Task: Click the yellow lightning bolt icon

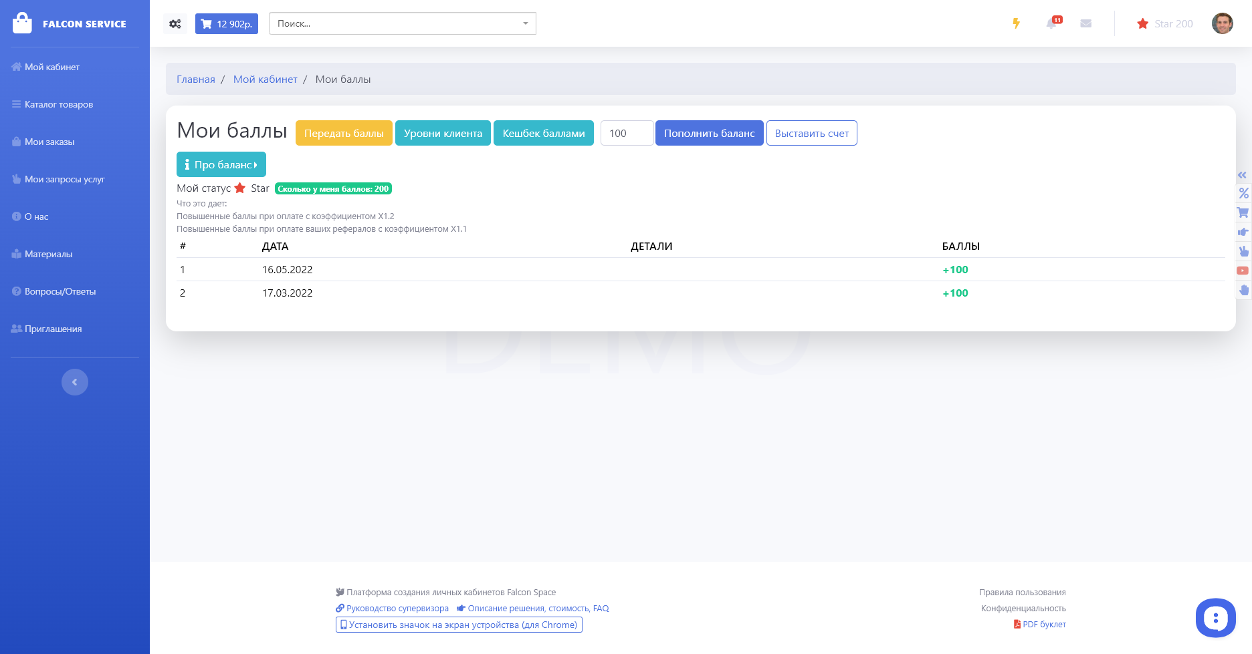Action: (1016, 24)
